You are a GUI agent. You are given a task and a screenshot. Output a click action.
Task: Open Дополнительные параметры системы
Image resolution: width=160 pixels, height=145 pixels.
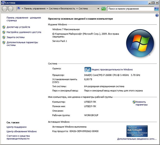point(22,44)
